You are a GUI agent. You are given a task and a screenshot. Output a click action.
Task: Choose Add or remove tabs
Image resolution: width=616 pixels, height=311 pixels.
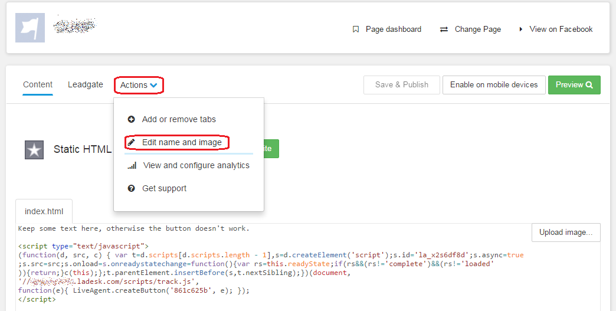179,119
